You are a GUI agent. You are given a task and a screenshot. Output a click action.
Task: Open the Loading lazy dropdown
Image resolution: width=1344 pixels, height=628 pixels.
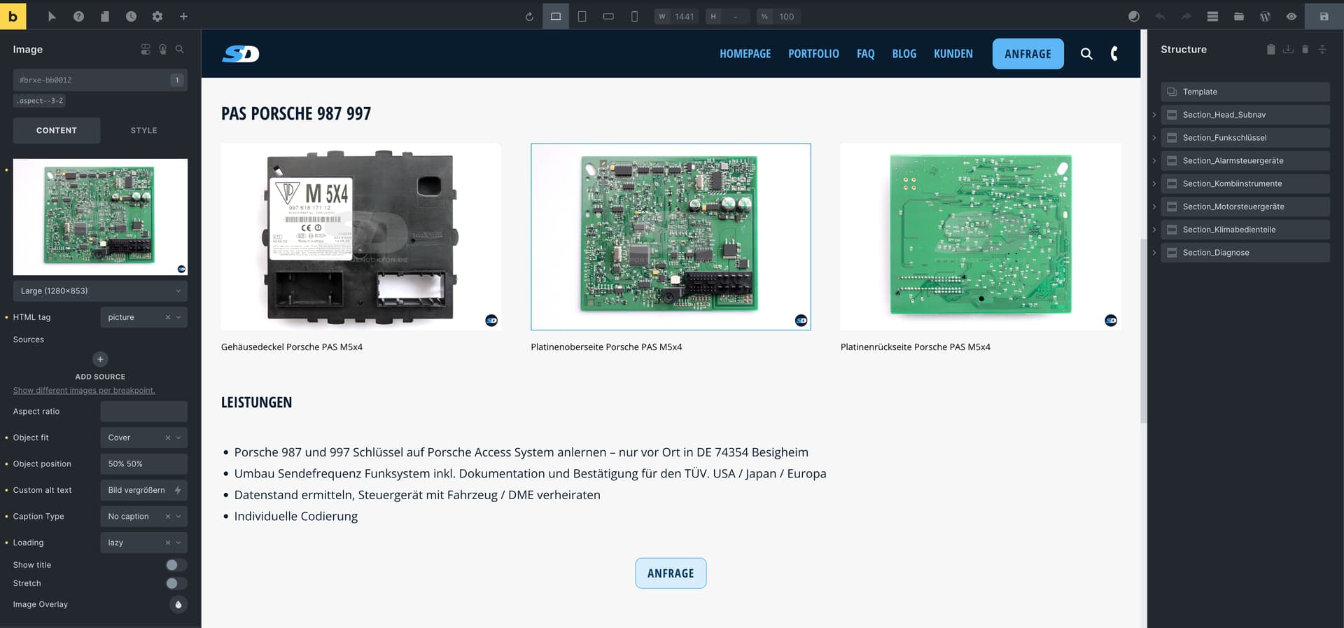coord(143,543)
